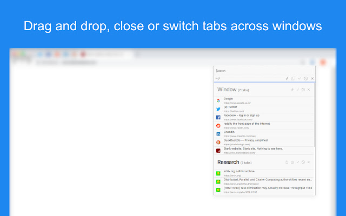Screen dimensions: 346x216
Task: Click the Search field in tab manager
Action: [264, 71]
